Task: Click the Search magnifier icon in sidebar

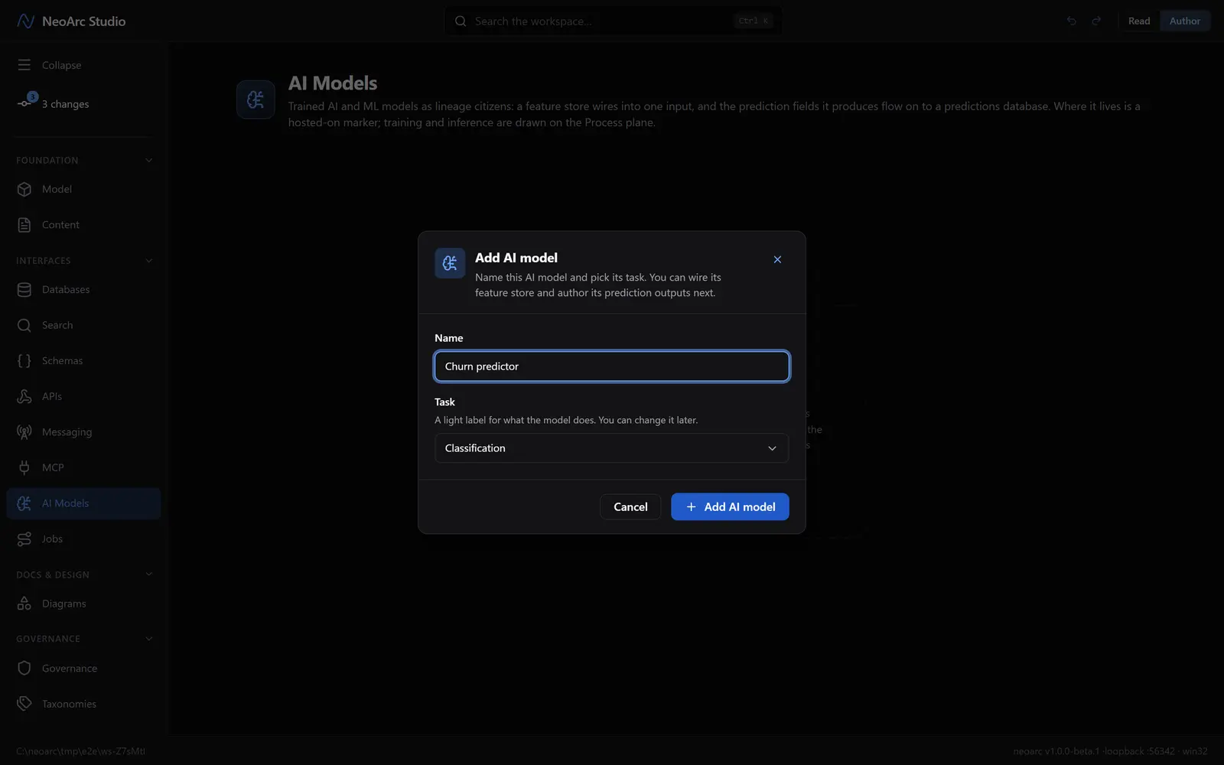Action: click(24, 325)
